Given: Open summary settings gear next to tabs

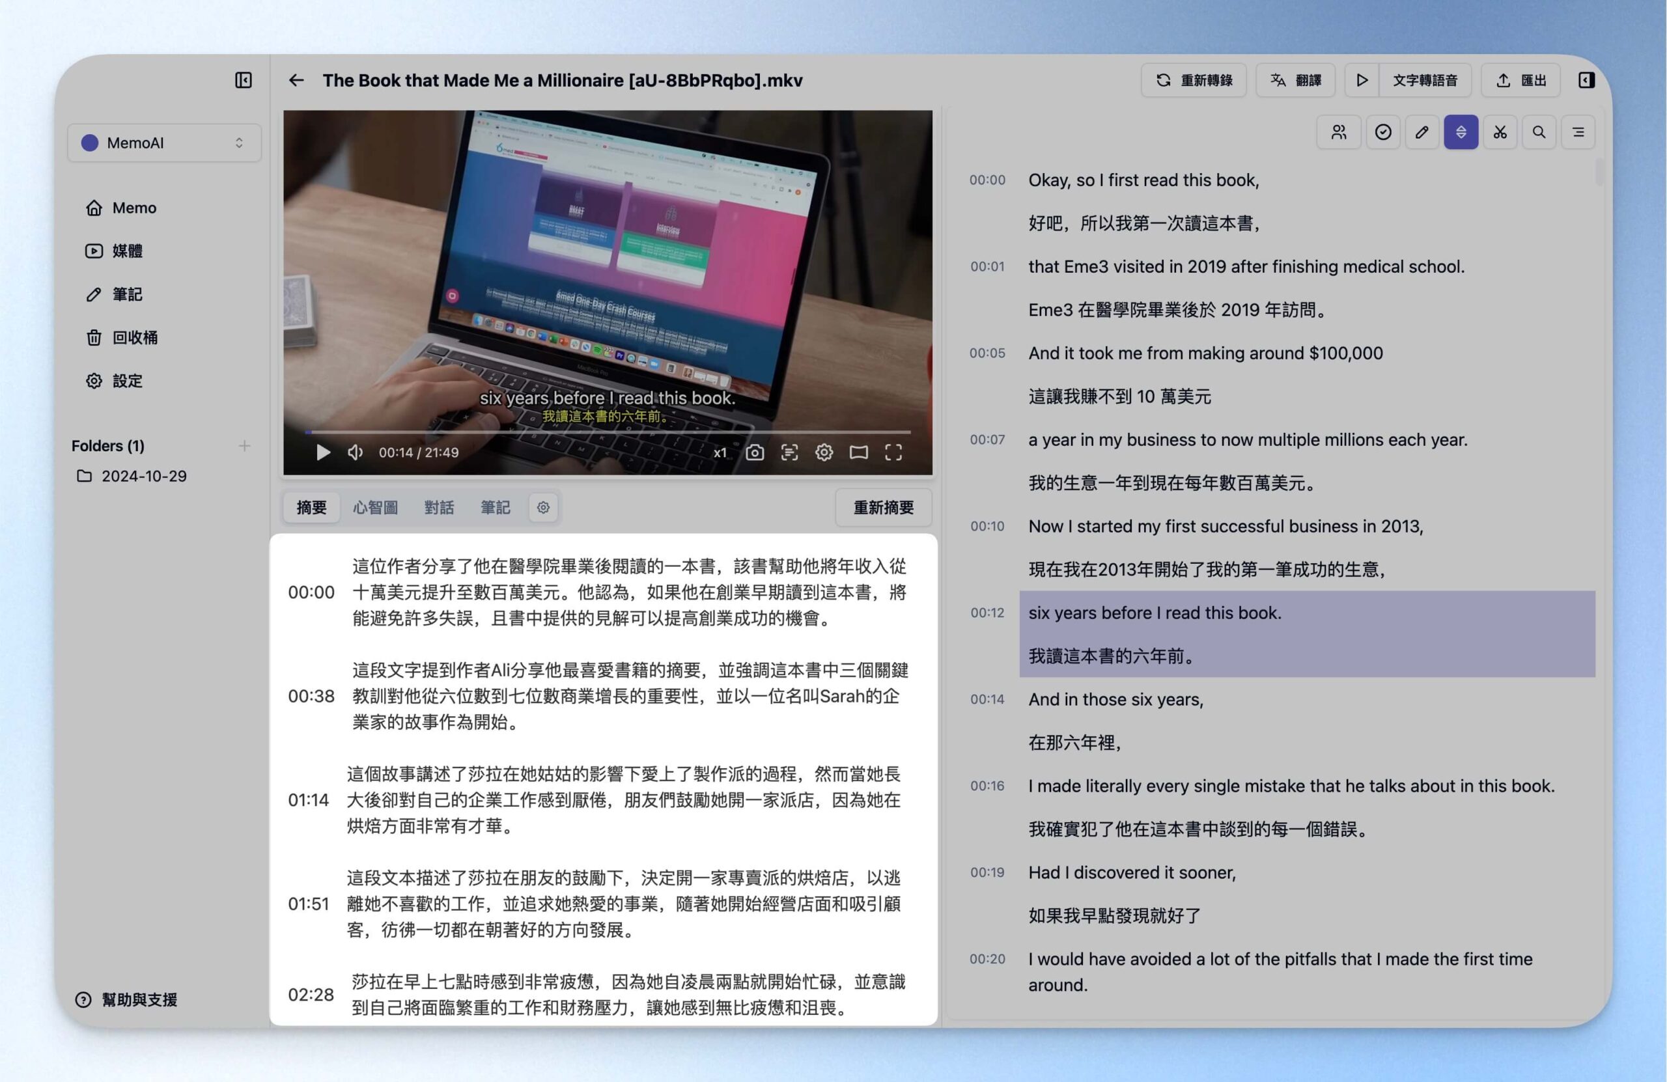Looking at the screenshot, I should click(x=544, y=507).
